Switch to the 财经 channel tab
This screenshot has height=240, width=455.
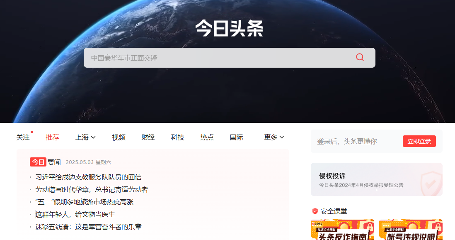148,137
